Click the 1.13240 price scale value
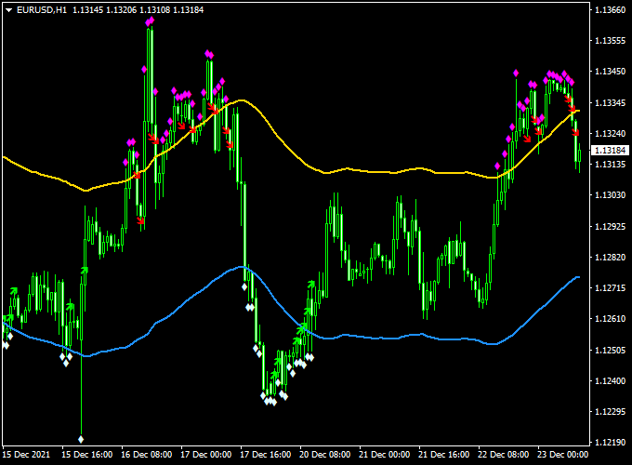The height and width of the screenshot is (465, 632). tap(611, 134)
